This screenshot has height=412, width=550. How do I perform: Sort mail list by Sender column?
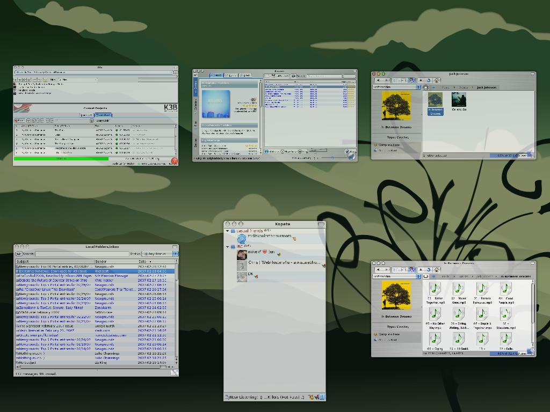[x=116, y=261]
